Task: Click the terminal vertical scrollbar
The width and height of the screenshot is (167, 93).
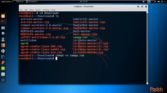Action: [147, 48]
